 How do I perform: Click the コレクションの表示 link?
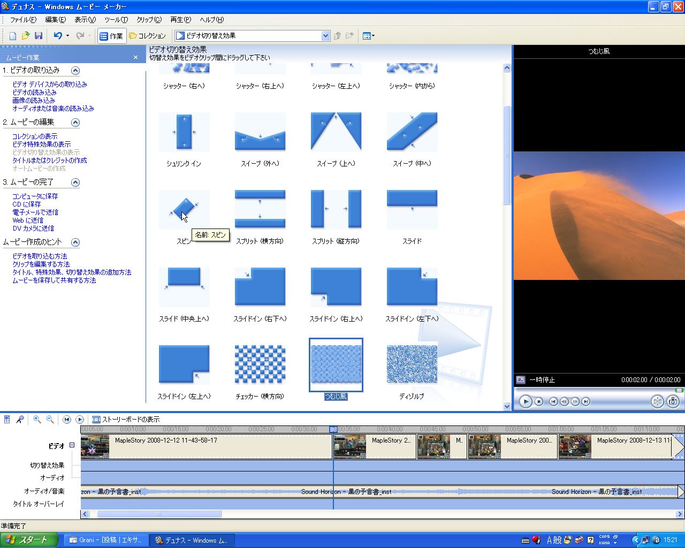35,136
